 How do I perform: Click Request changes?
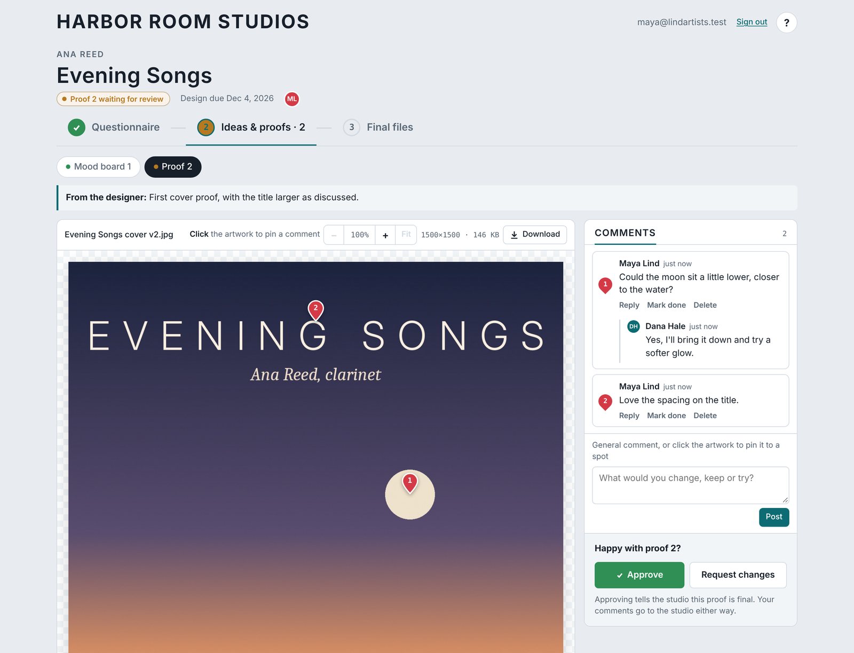(x=738, y=575)
